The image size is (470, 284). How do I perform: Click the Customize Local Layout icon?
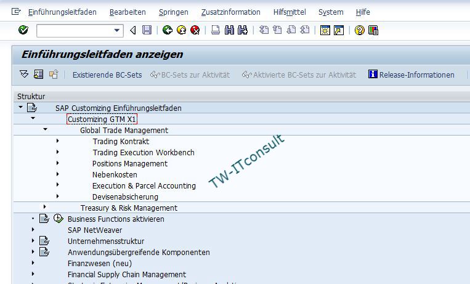[x=373, y=30]
